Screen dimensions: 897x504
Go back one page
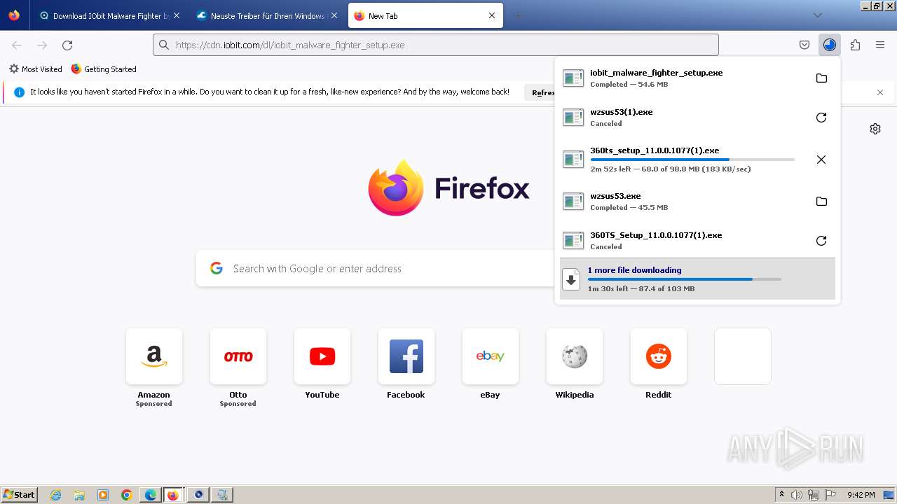coord(17,45)
